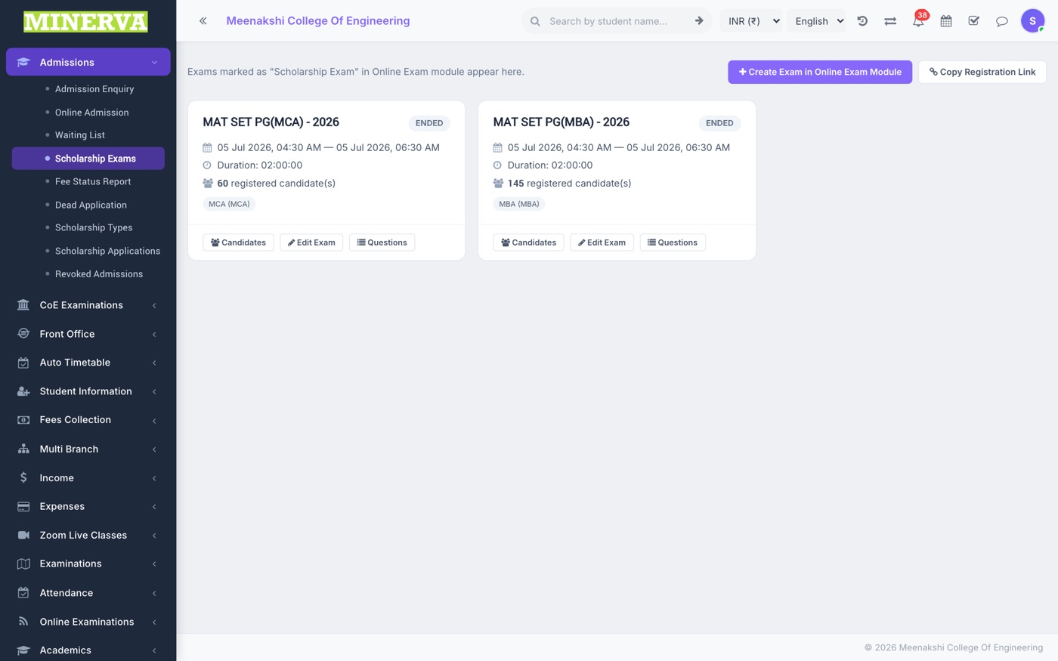Click 145 registered candidate(s) text
Viewport: 1058px width, 661px height.
pyautogui.click(x=569, y=184)
